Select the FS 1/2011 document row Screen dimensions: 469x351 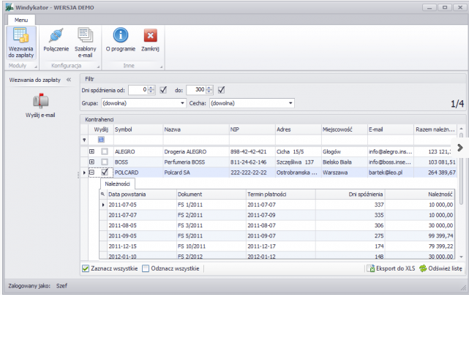277,205
